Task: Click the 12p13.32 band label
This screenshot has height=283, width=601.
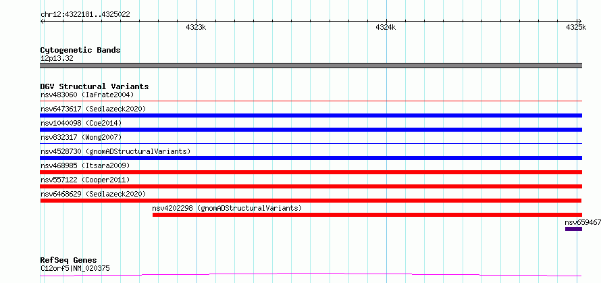Action: (x=57, y=59)
